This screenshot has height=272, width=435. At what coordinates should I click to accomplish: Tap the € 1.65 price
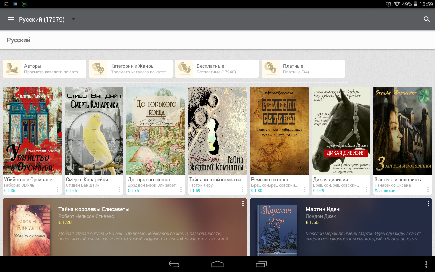[71, 191]
